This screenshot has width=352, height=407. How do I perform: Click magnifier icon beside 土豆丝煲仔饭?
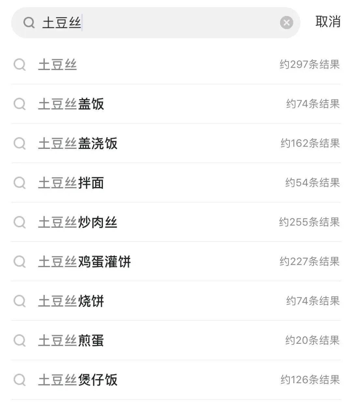click(x=20, y=380)
